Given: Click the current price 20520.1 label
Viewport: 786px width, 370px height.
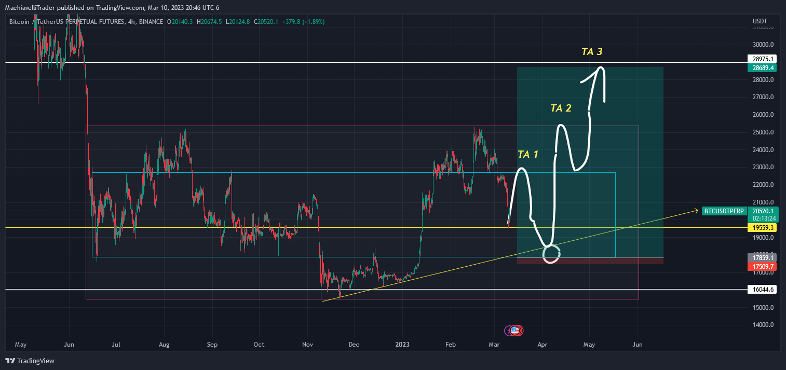Looking at the screenshot, I should point(762,211).
